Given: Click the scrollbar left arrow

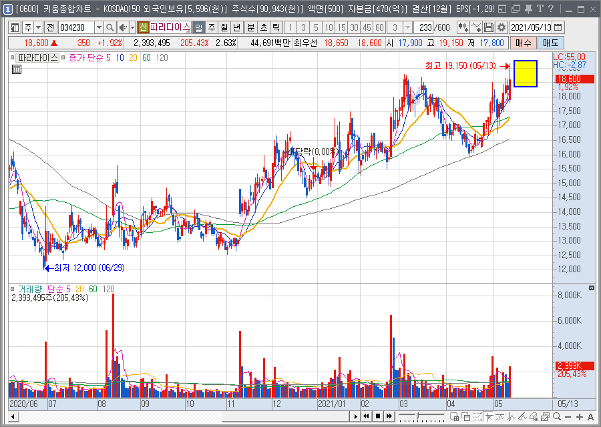Looking at the screenshot, I should (x=13, y=417).
